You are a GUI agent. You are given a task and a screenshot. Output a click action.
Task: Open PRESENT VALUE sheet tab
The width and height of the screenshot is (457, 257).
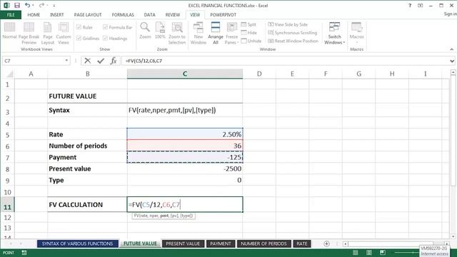pos(183,243)
